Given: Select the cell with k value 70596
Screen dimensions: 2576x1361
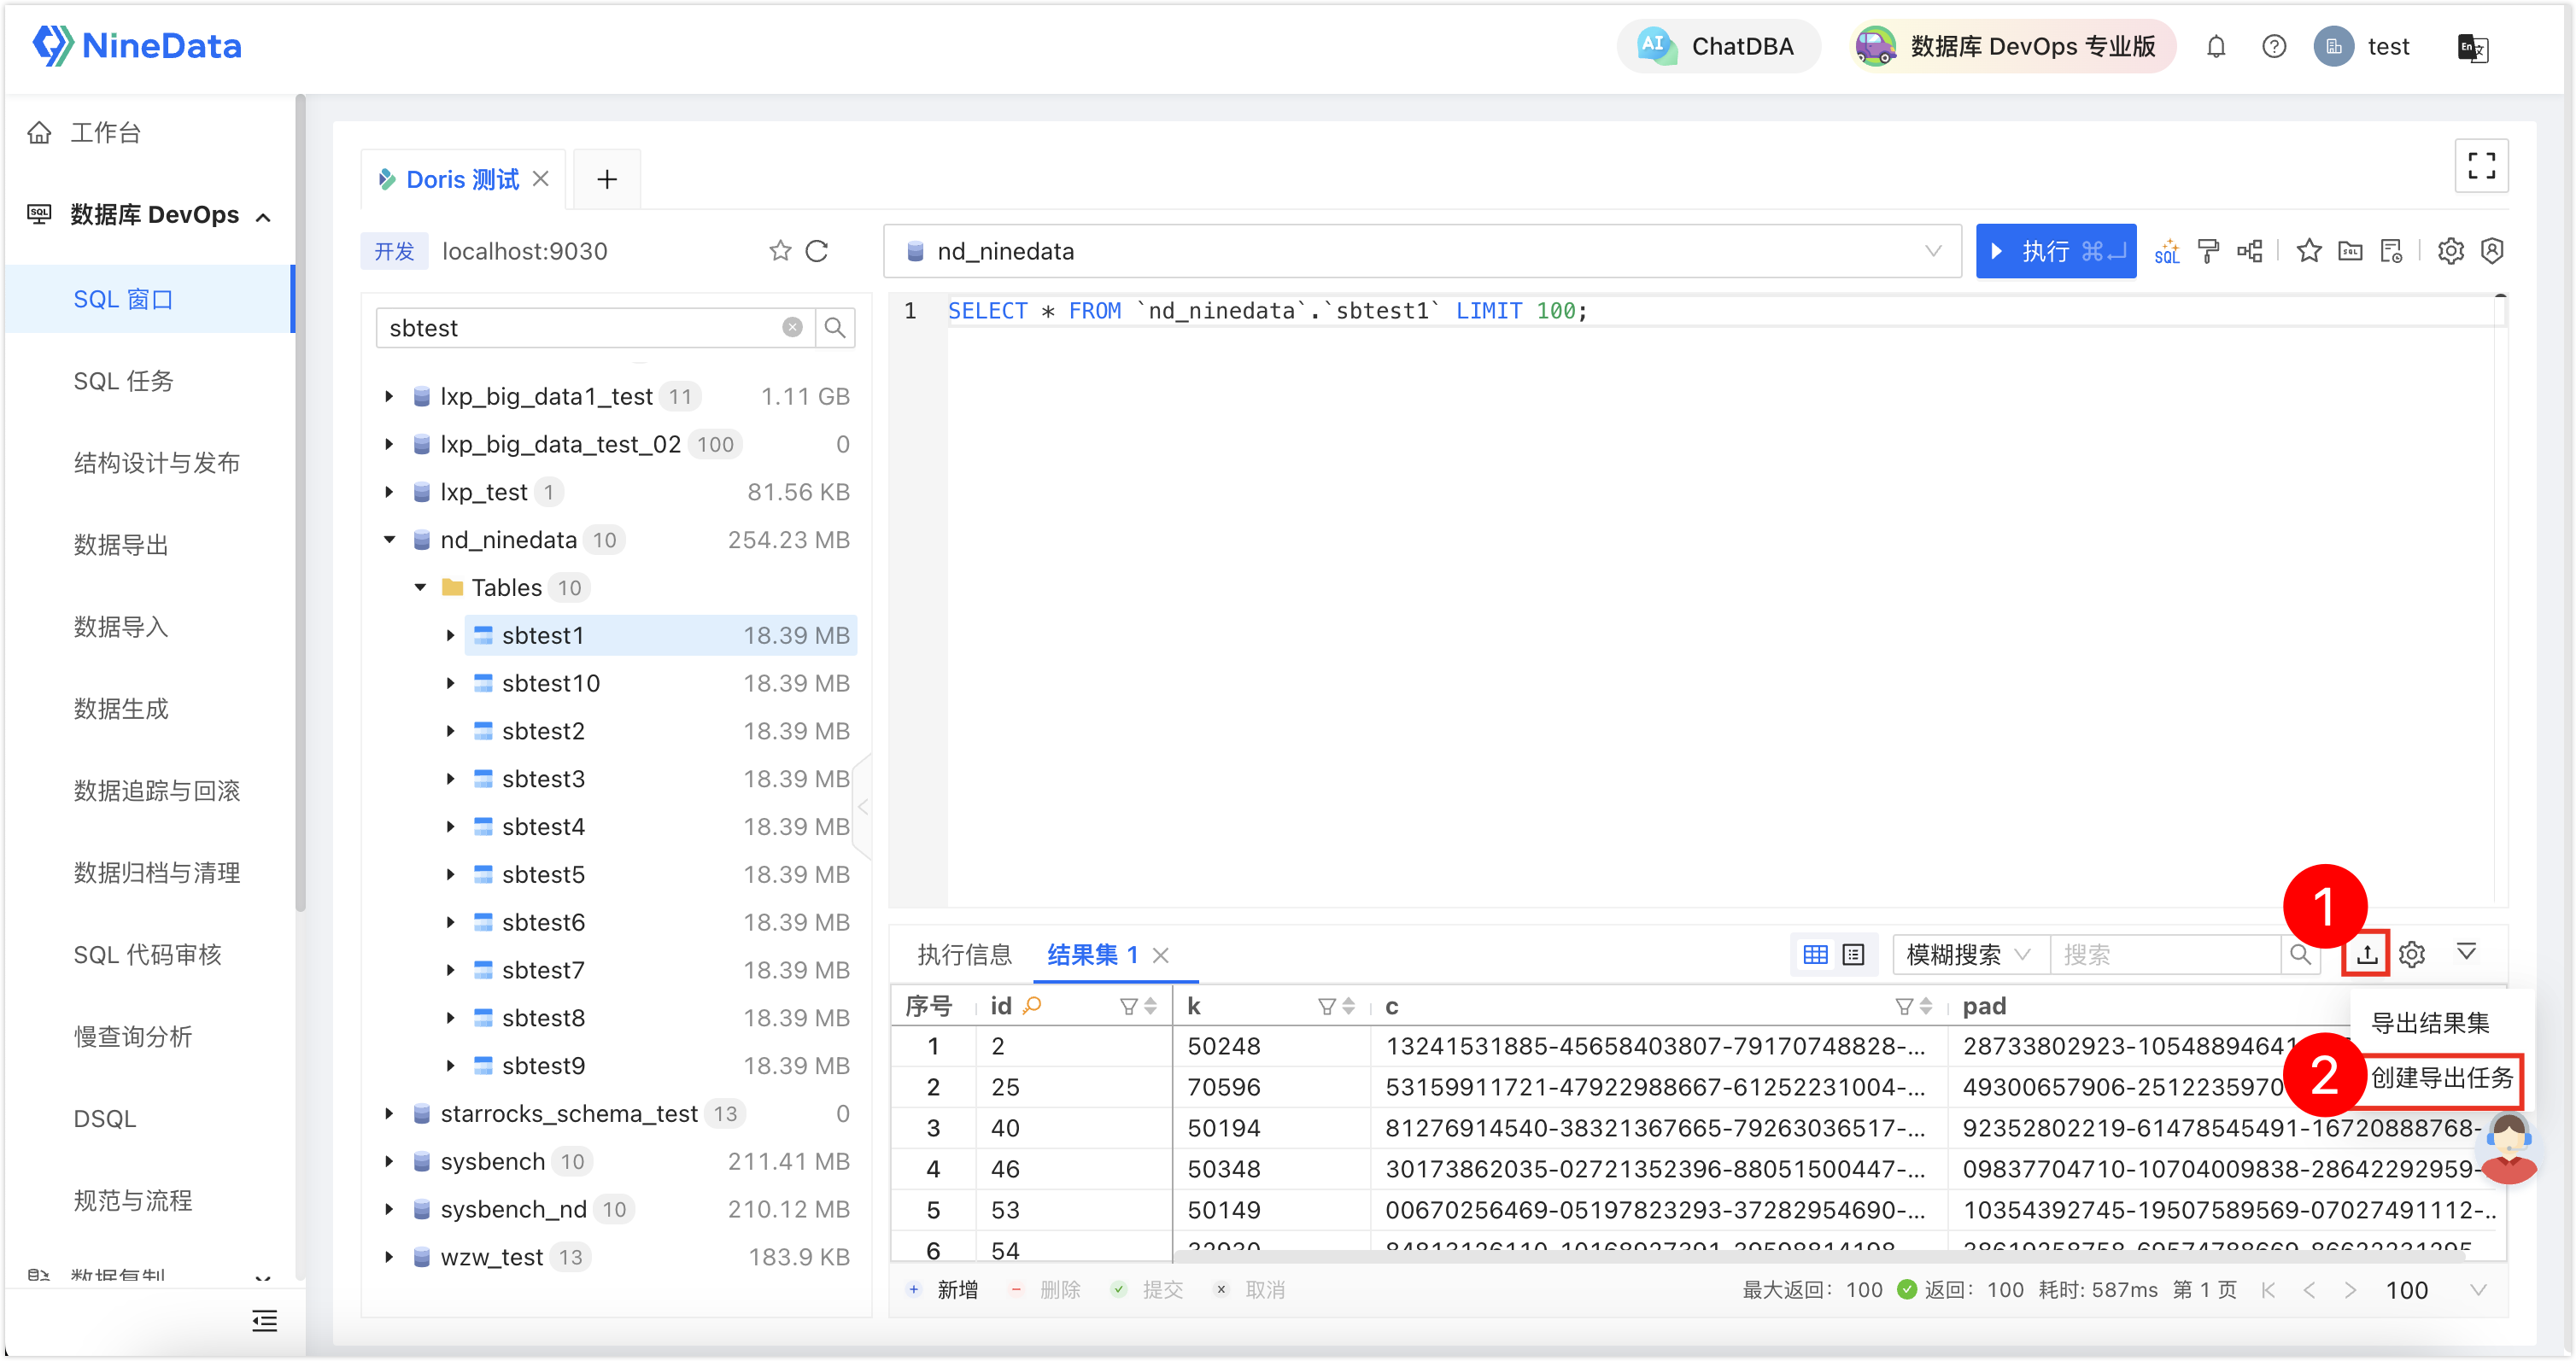Looking at the screenshot, I should [1272, 1088].
